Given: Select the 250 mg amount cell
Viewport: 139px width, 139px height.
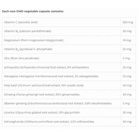Looking at the screenshot, I should 128,22.
